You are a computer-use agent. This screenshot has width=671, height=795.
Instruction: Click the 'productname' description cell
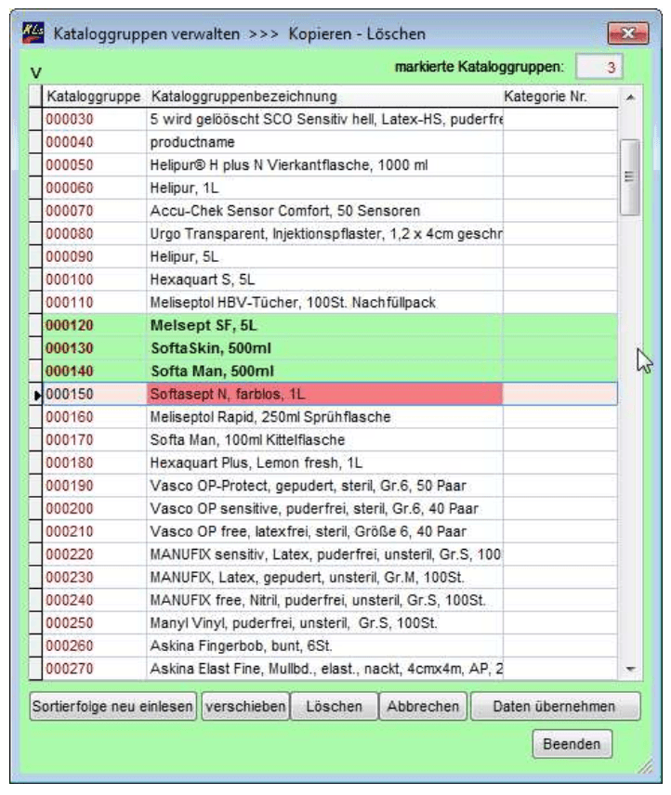pos(324,142)
